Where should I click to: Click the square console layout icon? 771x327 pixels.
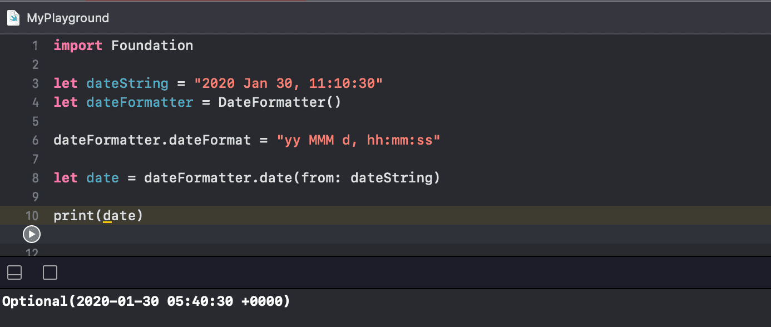click(50, 272)
